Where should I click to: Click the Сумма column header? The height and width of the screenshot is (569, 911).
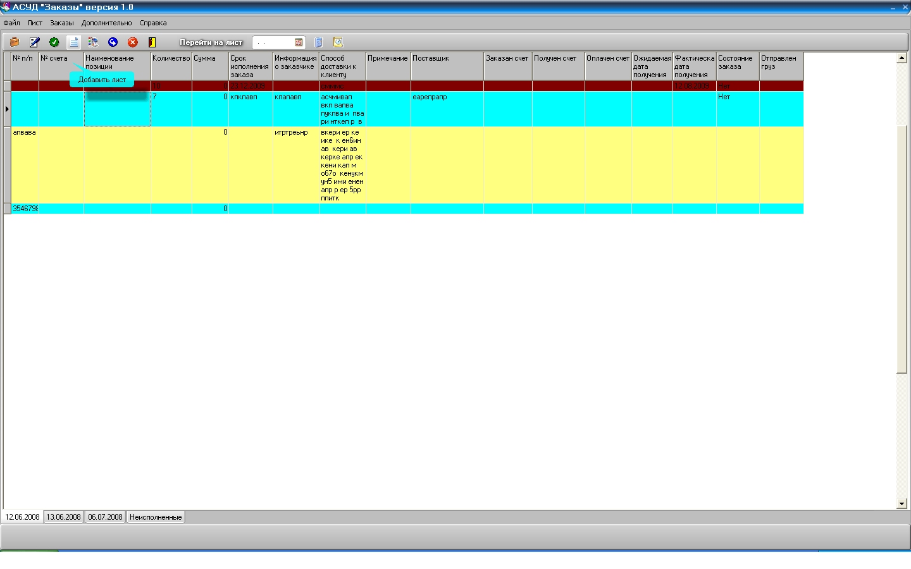211,66
